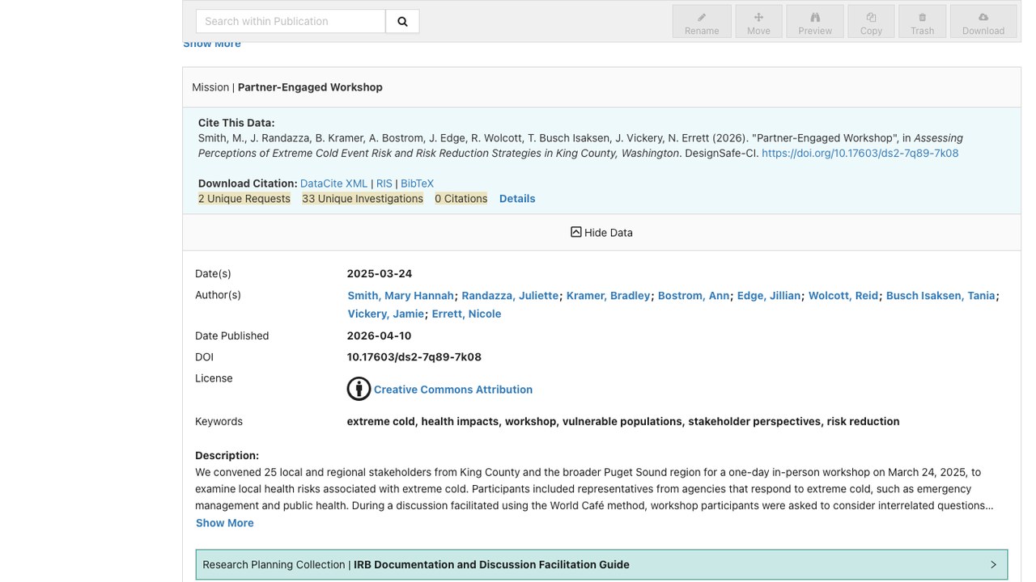Screen dimensions: 1036x582
Task: Click Show More above Mission header
Action: tap(212, 44)
